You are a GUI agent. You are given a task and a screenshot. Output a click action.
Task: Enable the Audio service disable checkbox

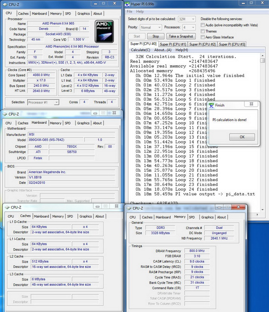tap(202, 25)
